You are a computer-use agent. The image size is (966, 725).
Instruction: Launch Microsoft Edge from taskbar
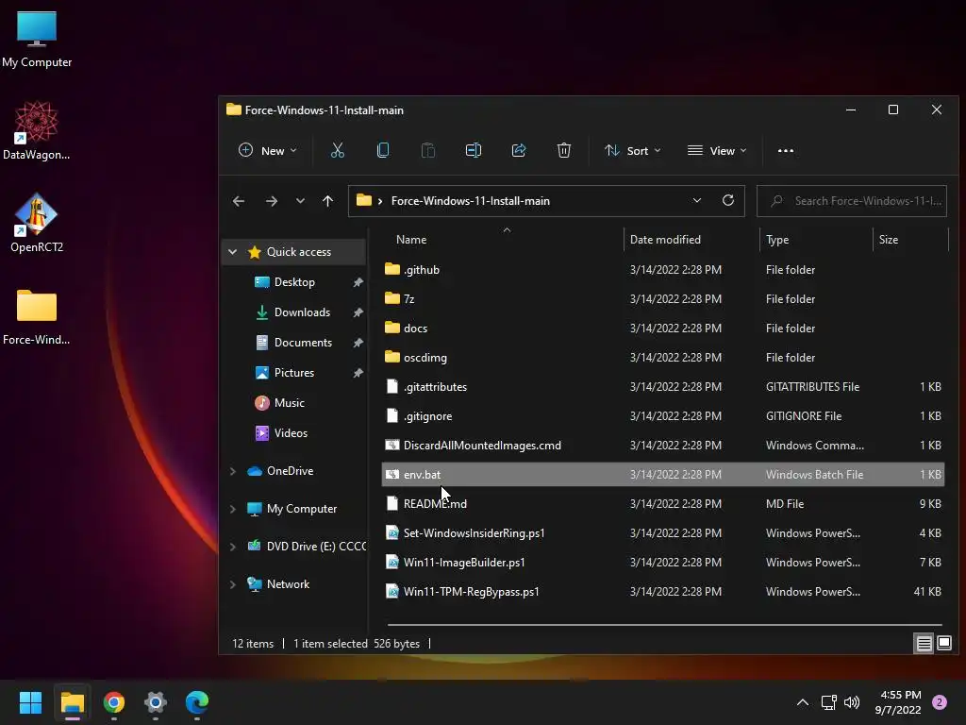(197, 702)
